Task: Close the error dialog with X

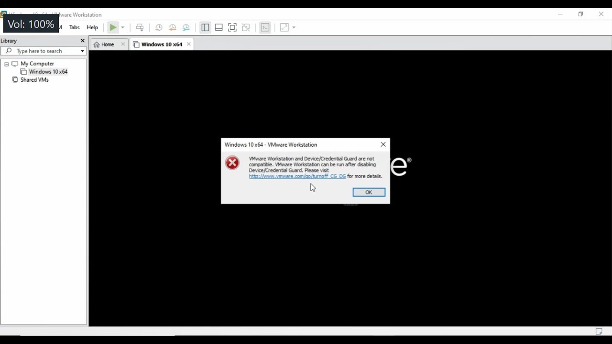Action: coord(383,144)
